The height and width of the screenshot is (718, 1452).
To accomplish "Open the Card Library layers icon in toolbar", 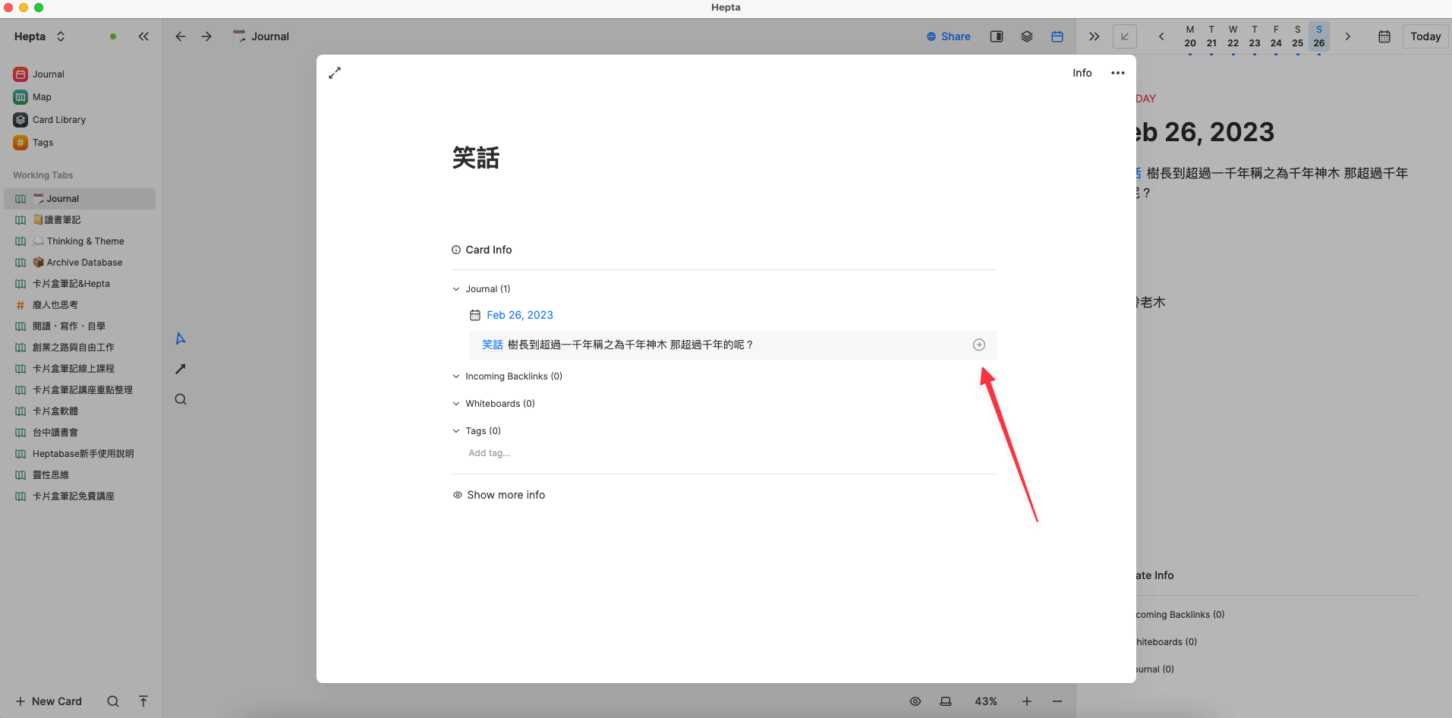I will 1026,36.
